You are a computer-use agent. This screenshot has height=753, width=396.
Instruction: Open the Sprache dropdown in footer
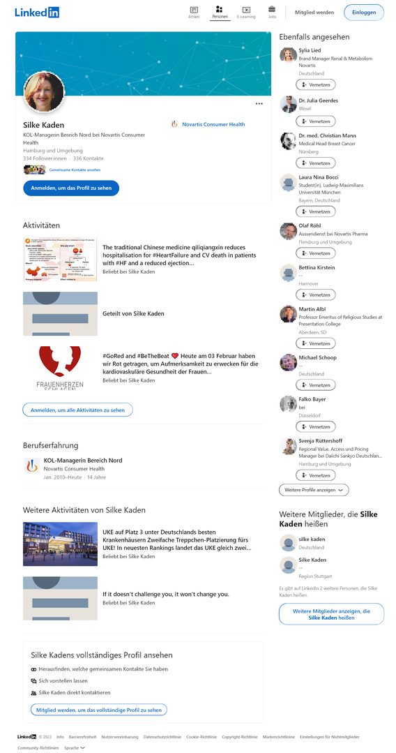(x=75, y=747)
